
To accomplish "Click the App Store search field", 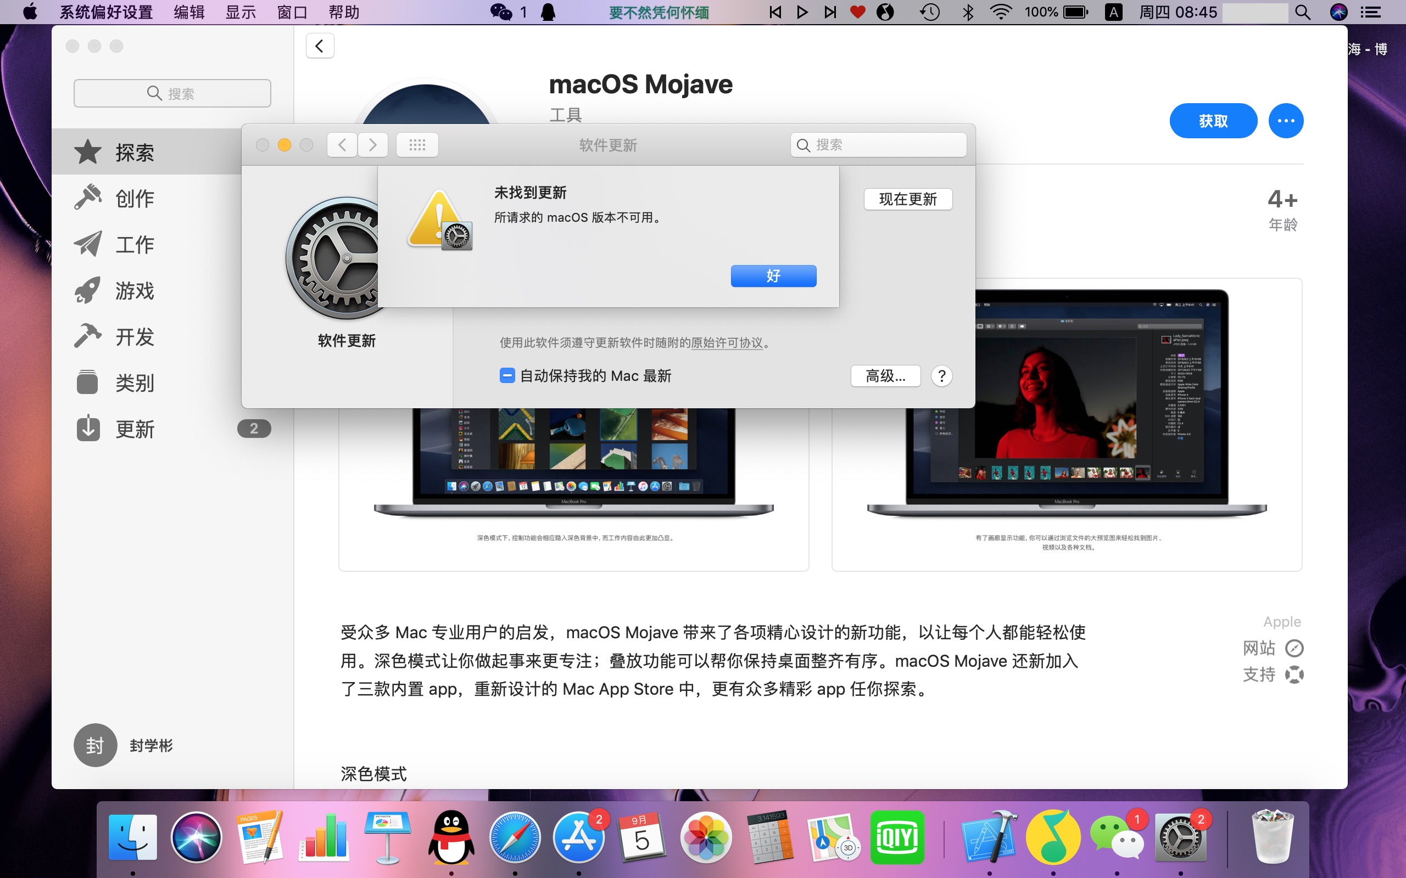I will tap(172, 93).
